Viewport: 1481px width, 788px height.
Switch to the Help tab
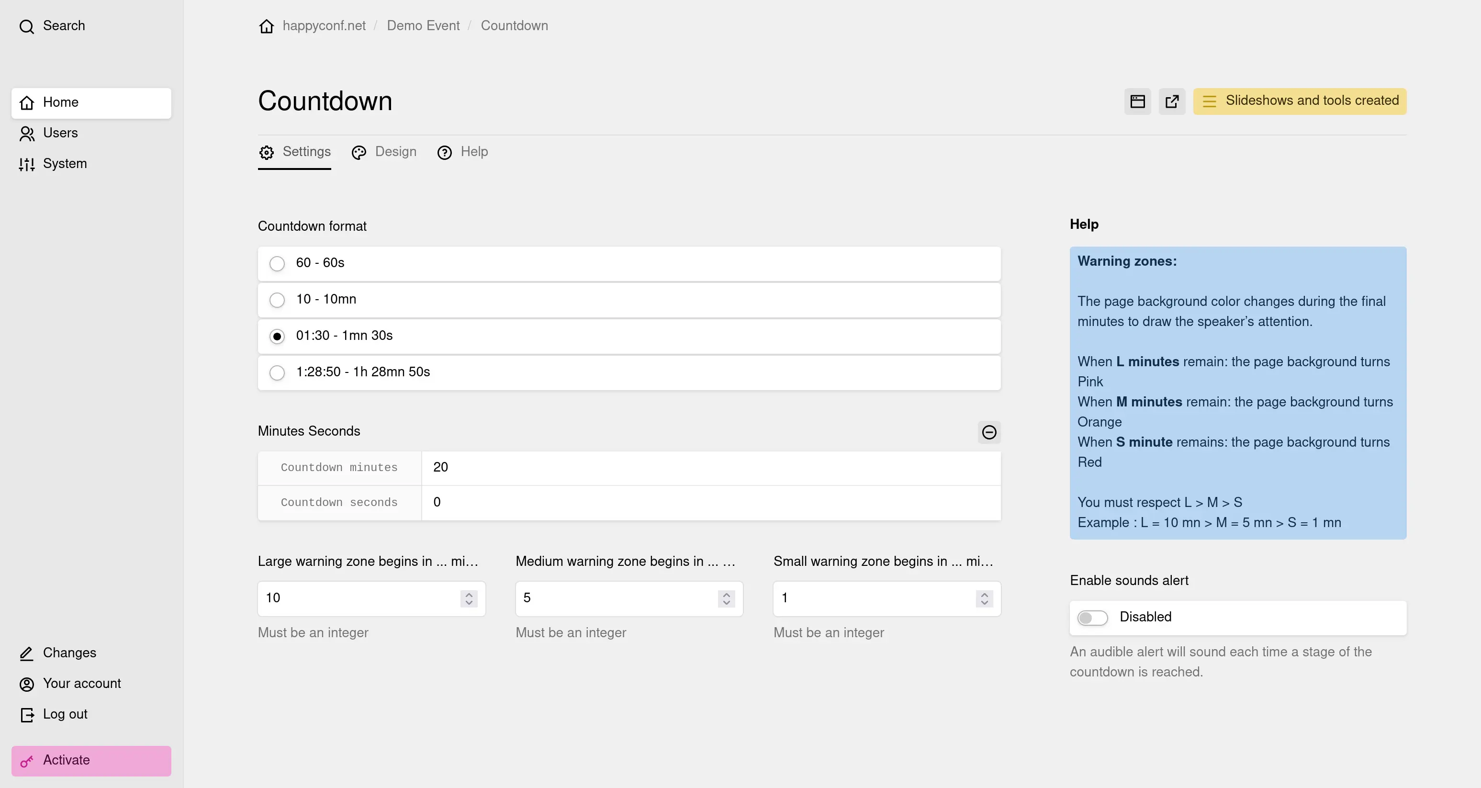[x=462, y=152]
